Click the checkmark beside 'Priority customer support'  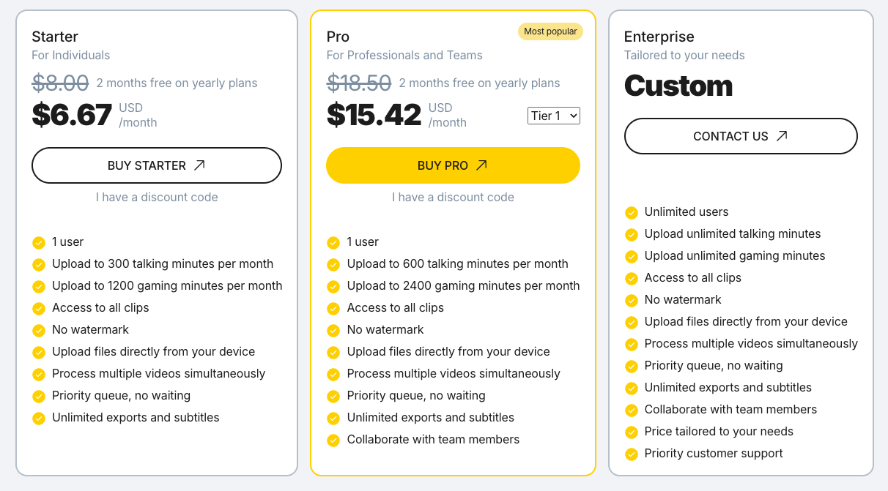point(631,454)
